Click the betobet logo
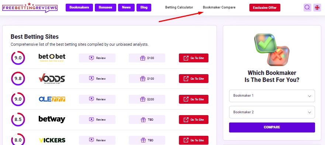This screenshot has height=145, width=325. 52,58
